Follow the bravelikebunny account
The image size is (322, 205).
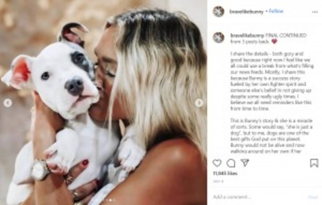[x=276, y=11]
